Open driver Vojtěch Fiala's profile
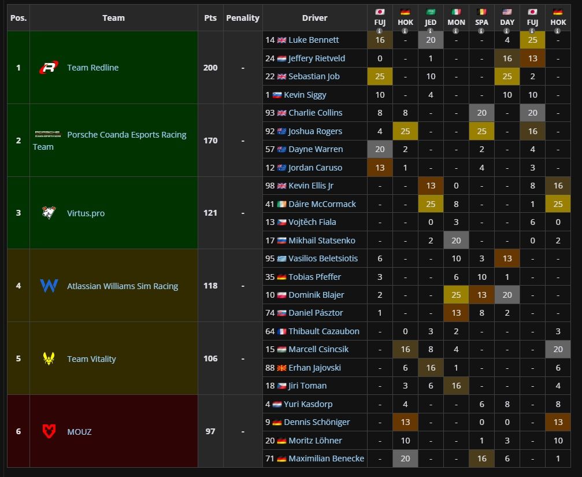Screen dimensions: 582x477 [312, 221]
